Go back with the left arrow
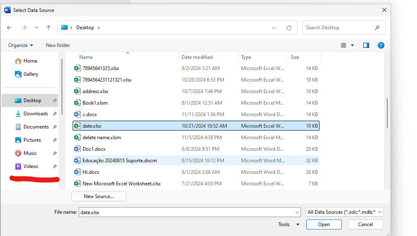The image size is (417, 236). (x=9, y=28)
